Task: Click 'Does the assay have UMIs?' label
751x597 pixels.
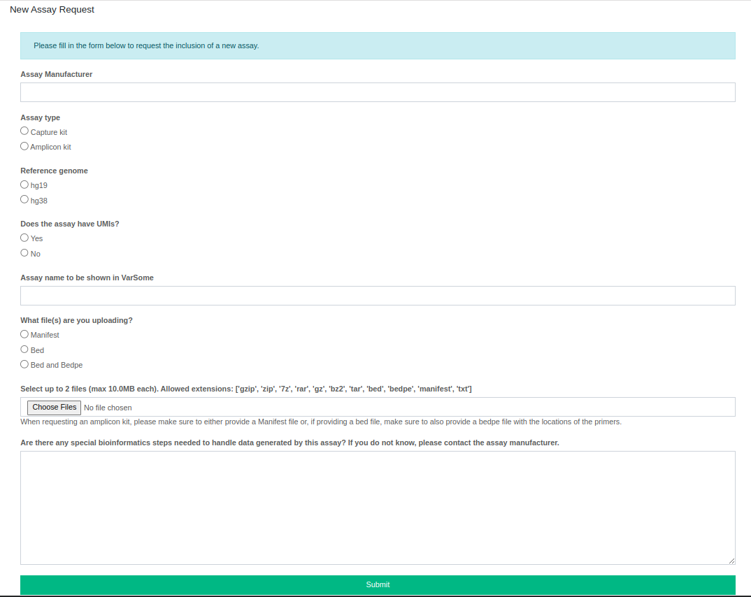Action: pyautogui.click(x=70, y=224)
